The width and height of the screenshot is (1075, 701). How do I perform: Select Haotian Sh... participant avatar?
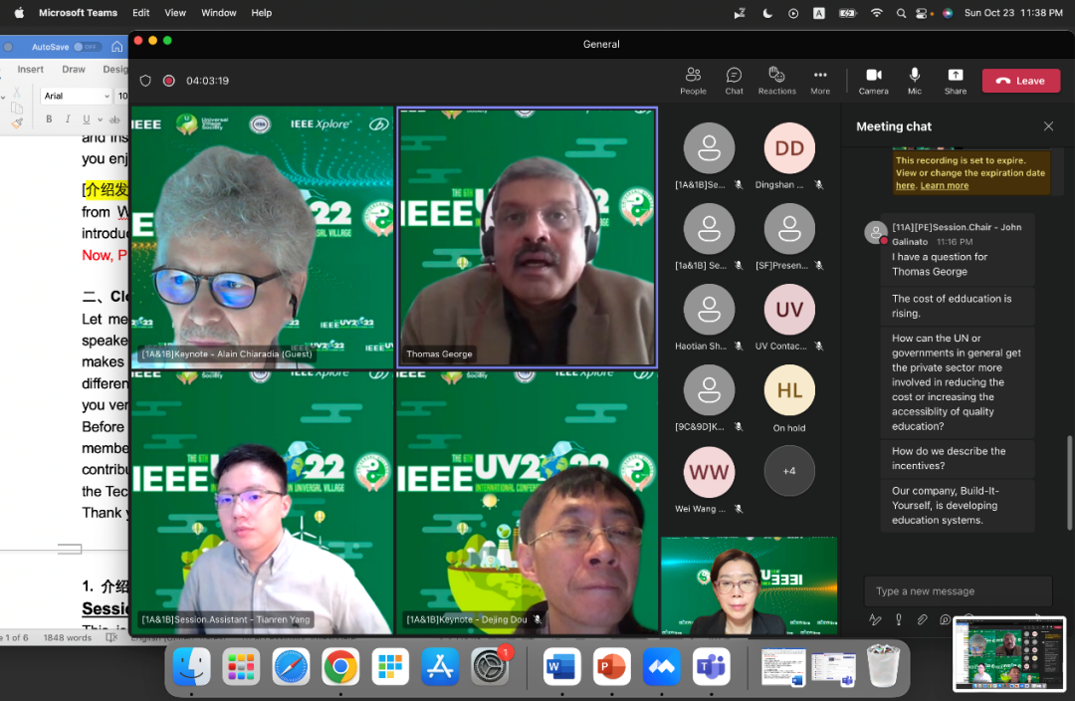click(709, 310)
